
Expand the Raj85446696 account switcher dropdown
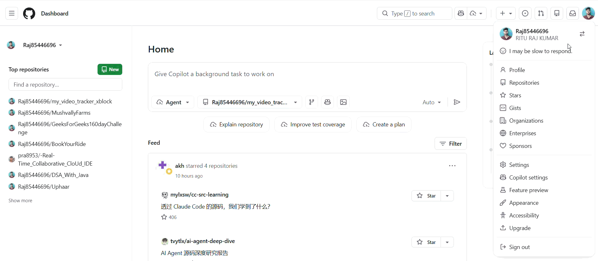pos(42,45)
